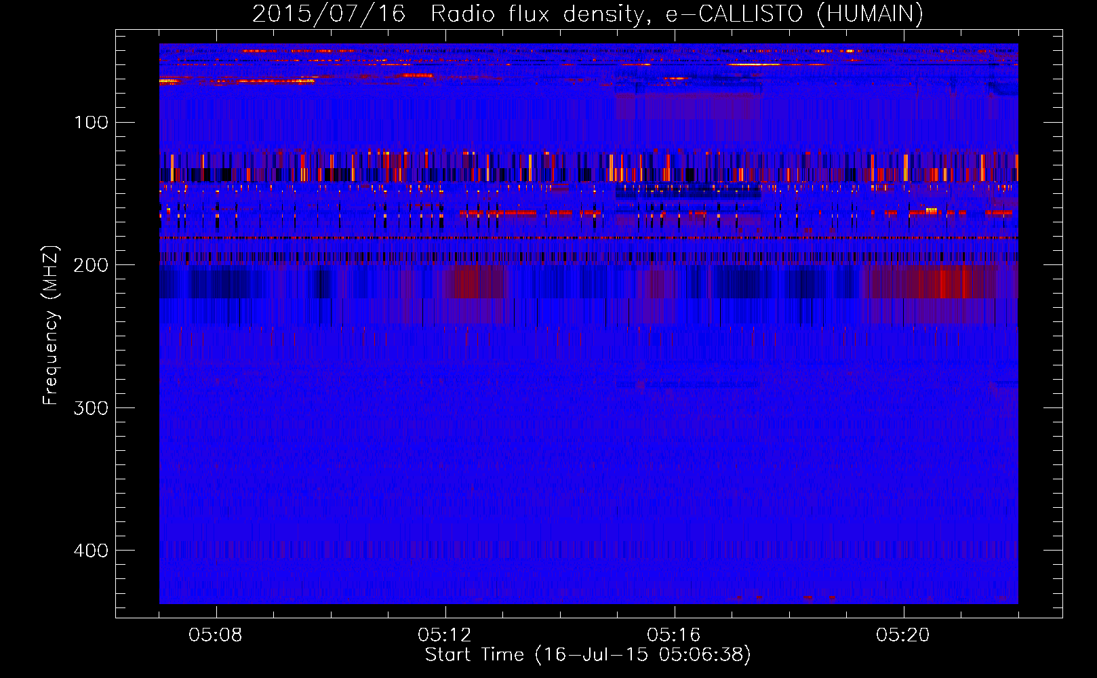
Task: Click the "Start Time (16-Jul-15 05:06:38)" axis label
Action: tap(588, 655)
